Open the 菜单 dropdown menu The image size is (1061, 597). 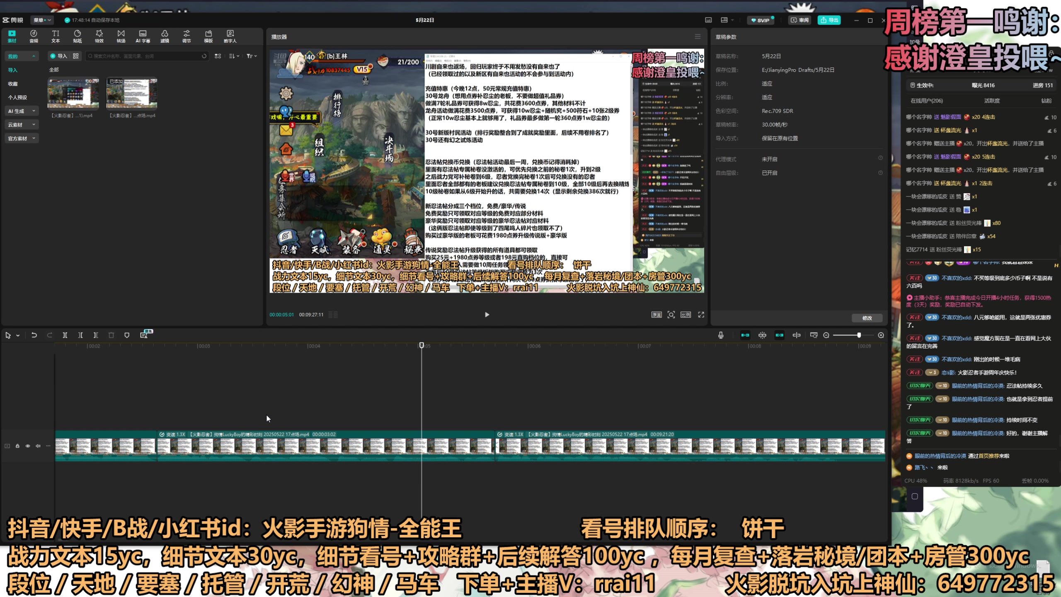point(42,20)
